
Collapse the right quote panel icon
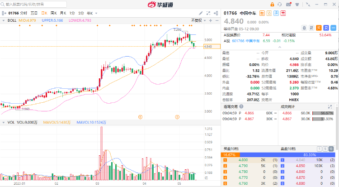216,13
